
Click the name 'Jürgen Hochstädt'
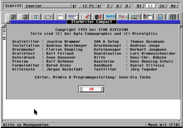coord(64,69)
